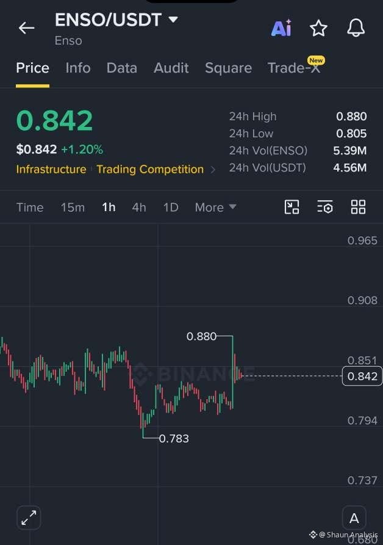Click the 24h Low value 0.805
Screen dimensions: 383x545
pos(351,134)
